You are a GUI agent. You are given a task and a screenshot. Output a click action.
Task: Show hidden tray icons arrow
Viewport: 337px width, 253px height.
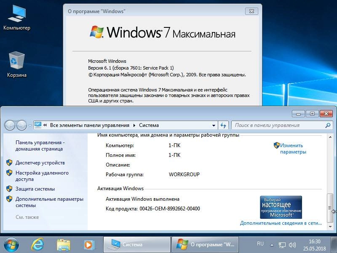[272, 245]
